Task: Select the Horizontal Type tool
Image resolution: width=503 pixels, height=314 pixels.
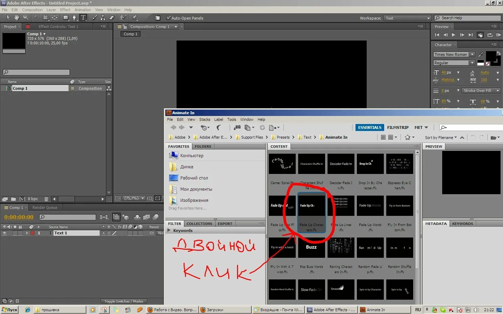Action: coord(83,18)
